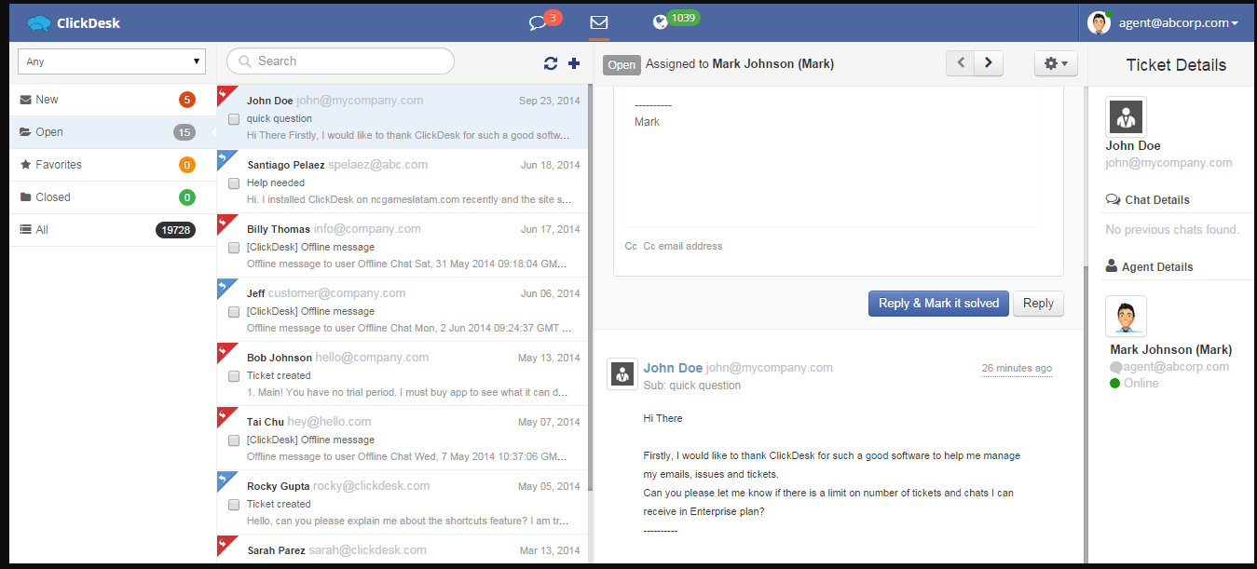
Task: Click the Search input field
Action: point(340,61)
